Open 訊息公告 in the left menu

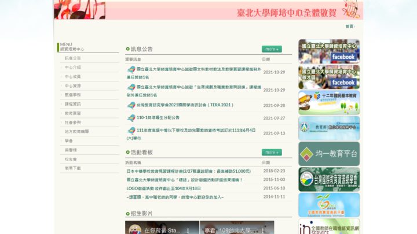coord(73,58)
